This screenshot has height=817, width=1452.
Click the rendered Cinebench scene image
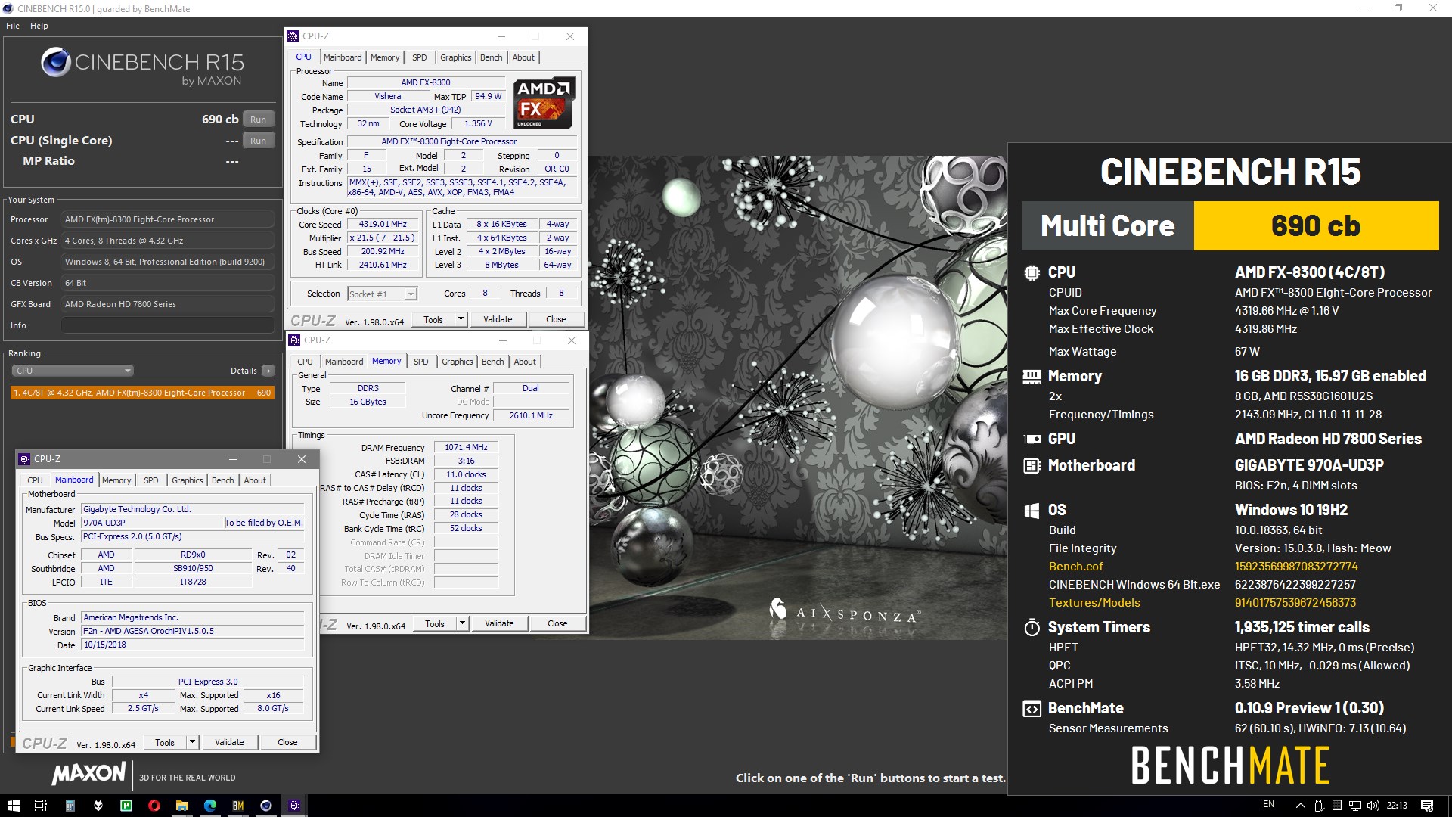pos(798,398)
